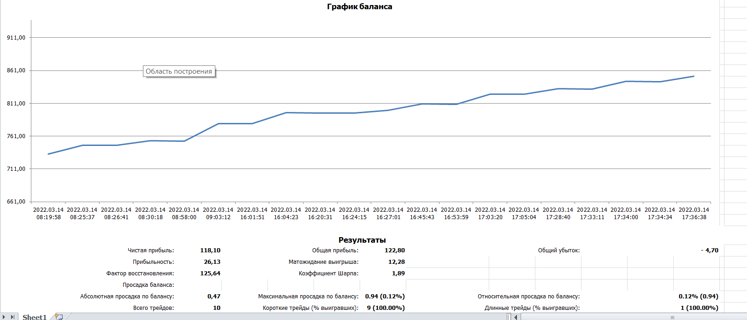
Task: Select relative drawdown value 0.12% (0.94)
Action: point(699,297)
